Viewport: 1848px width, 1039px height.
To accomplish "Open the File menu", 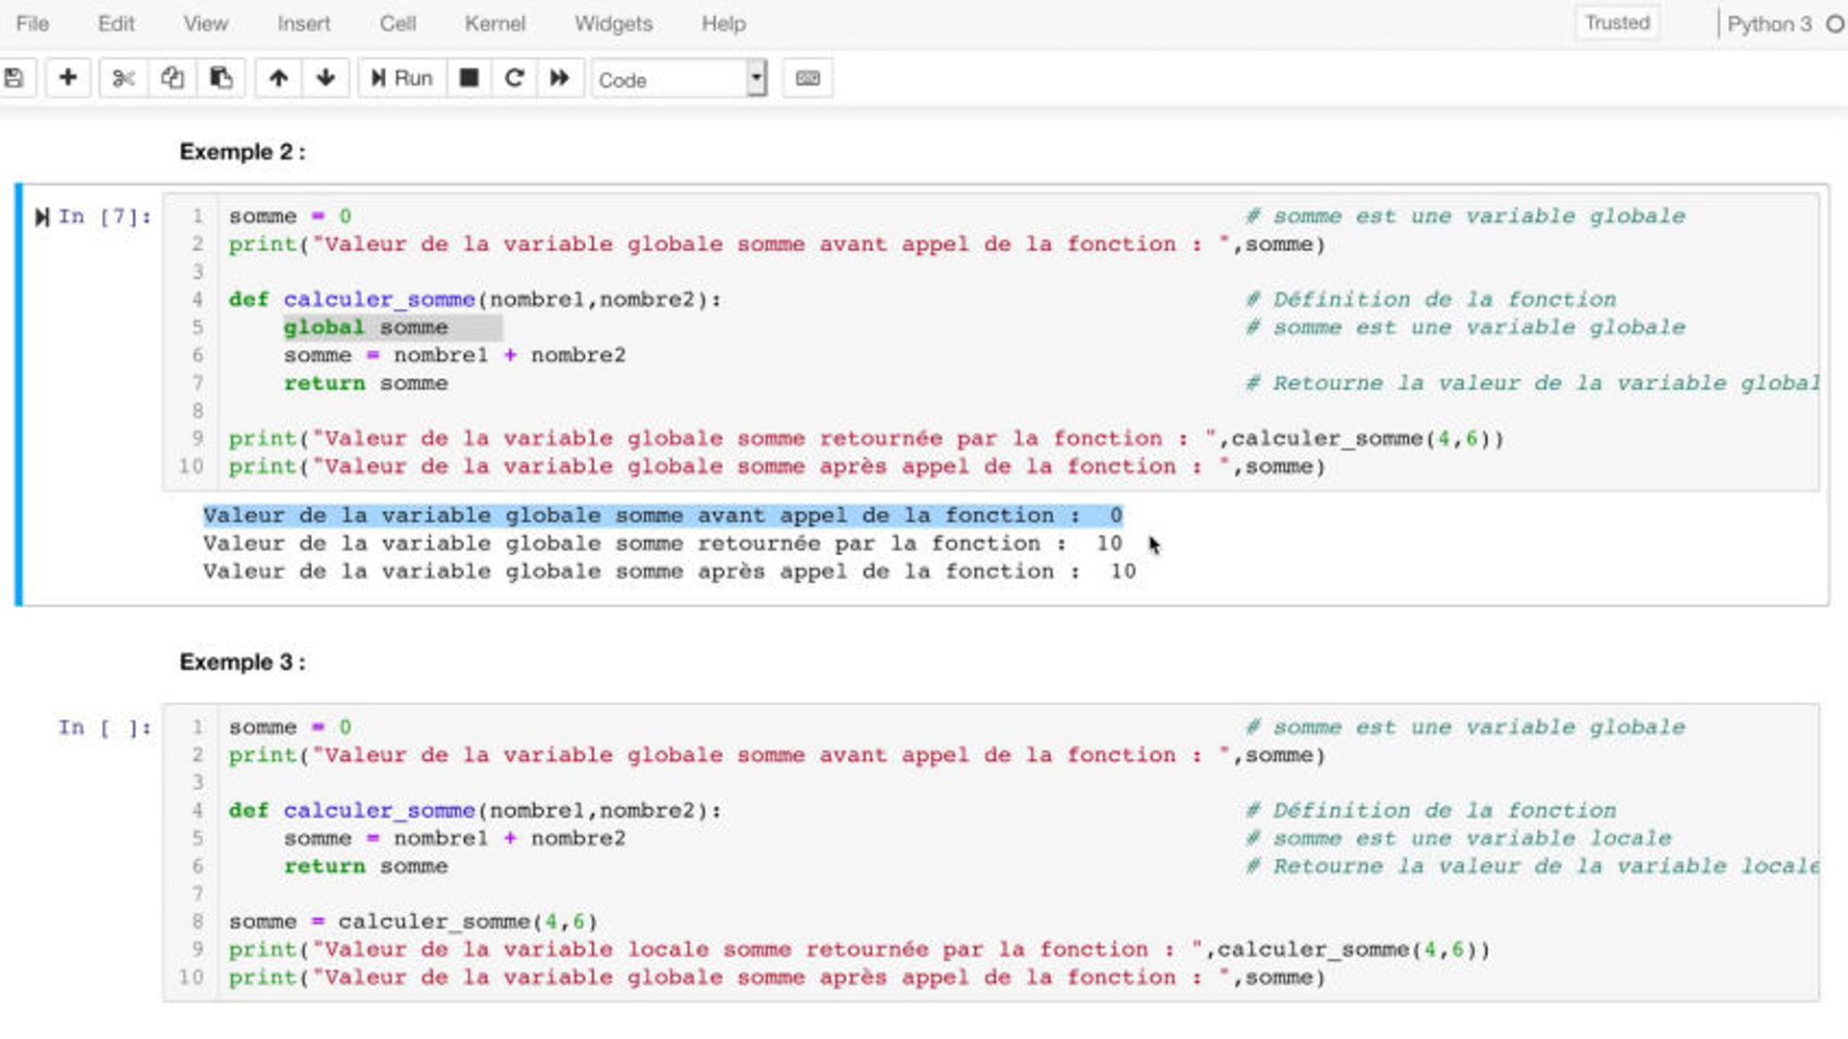I will point(33,24).
